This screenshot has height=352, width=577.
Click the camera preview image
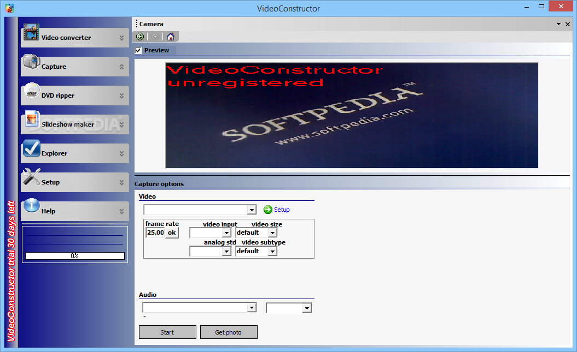[352, 115]
